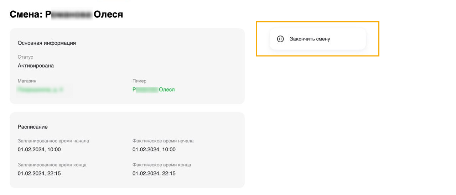456x195 pixels.
Task: Select the planned end value 01.02.2024, 22:15
Action: (39, 174)
